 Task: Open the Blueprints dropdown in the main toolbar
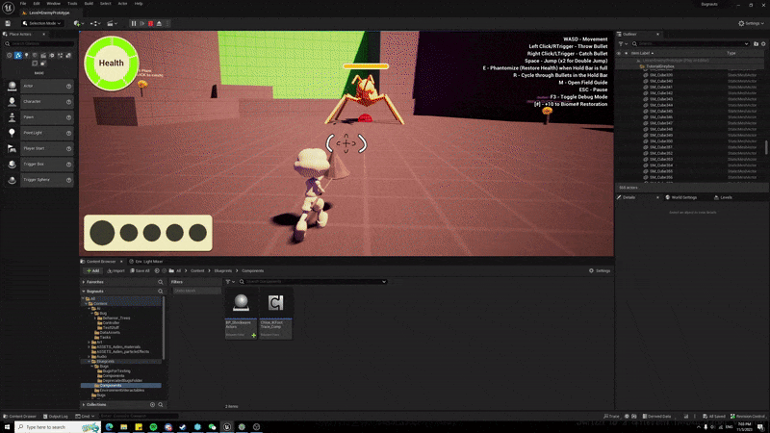pos(95,23)
